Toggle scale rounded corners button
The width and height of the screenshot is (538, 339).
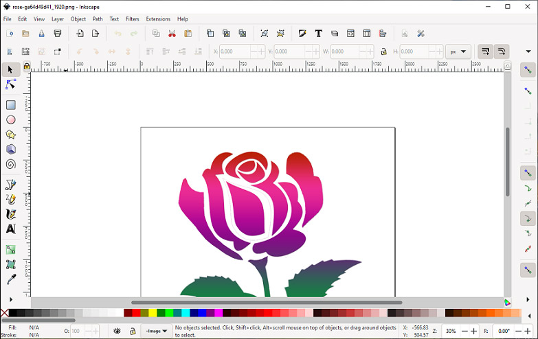[x=502, y=51]
